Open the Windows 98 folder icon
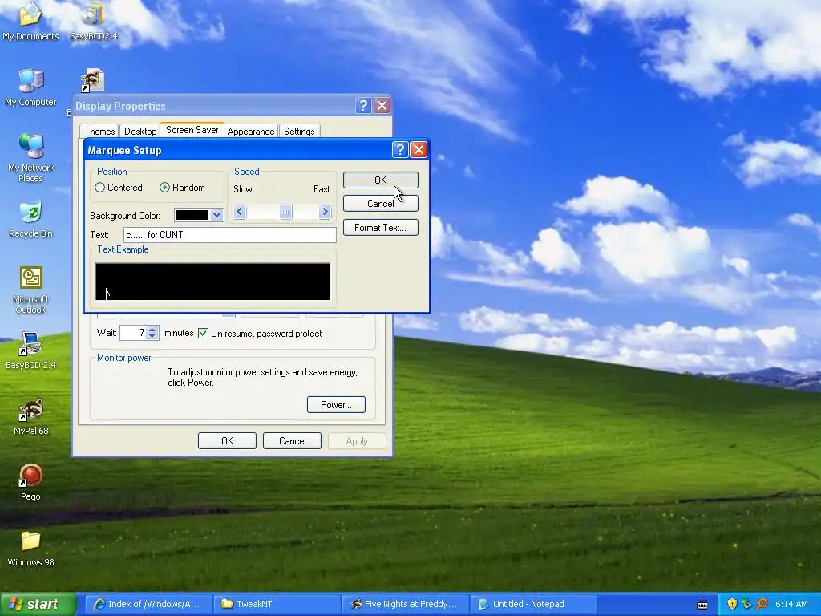The width and height of the screenshot is (821, 616). 30,549
